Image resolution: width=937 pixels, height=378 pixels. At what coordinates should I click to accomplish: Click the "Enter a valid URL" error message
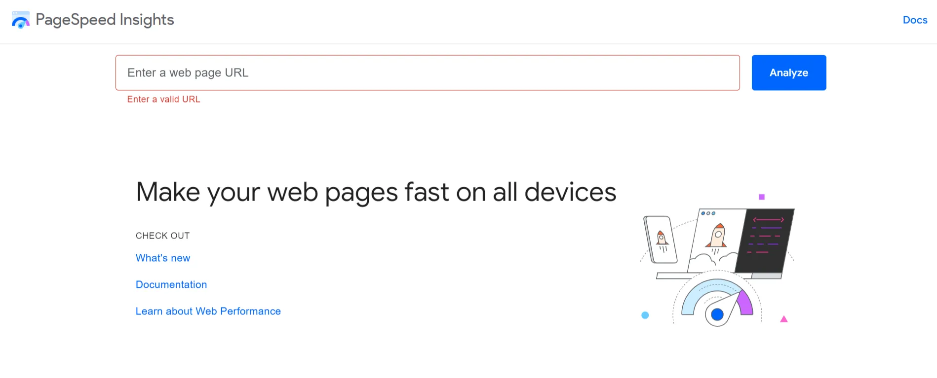point(163,99)
